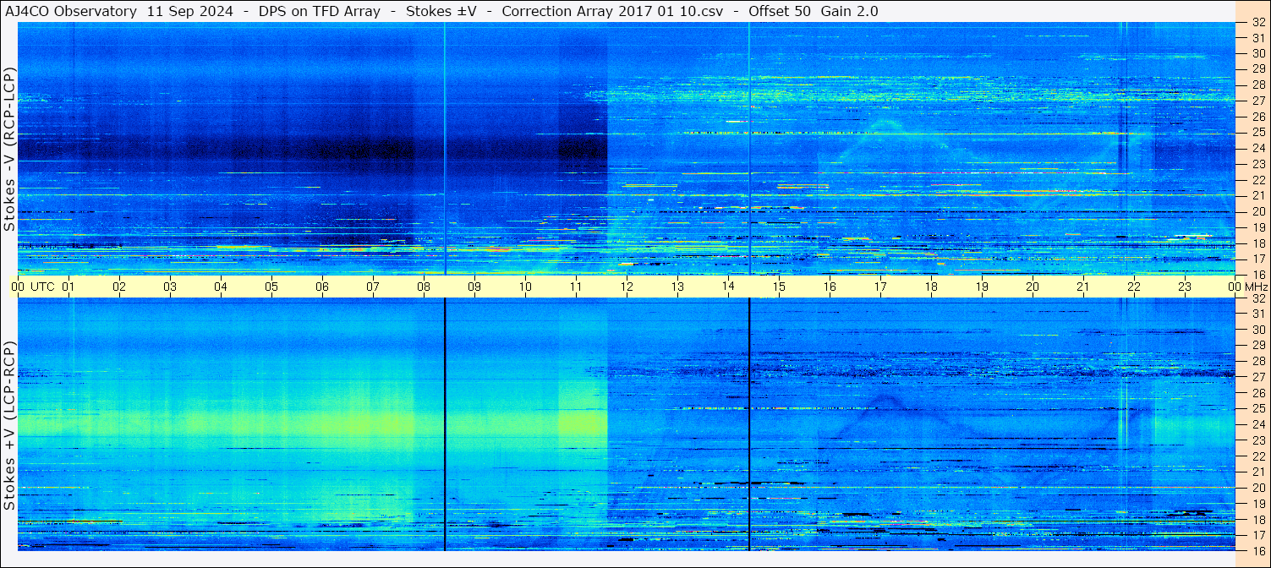Click the 23 MHz tick of the Stokes +V panel
The width and height of the screenshot is (1271, 568).
(1257, 440)
